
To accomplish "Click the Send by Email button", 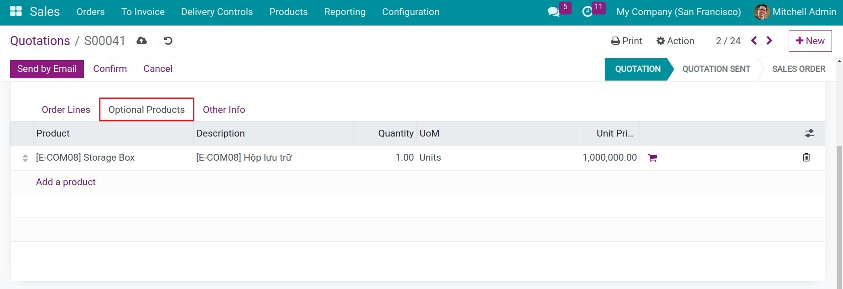I will (x=47, y=69).
